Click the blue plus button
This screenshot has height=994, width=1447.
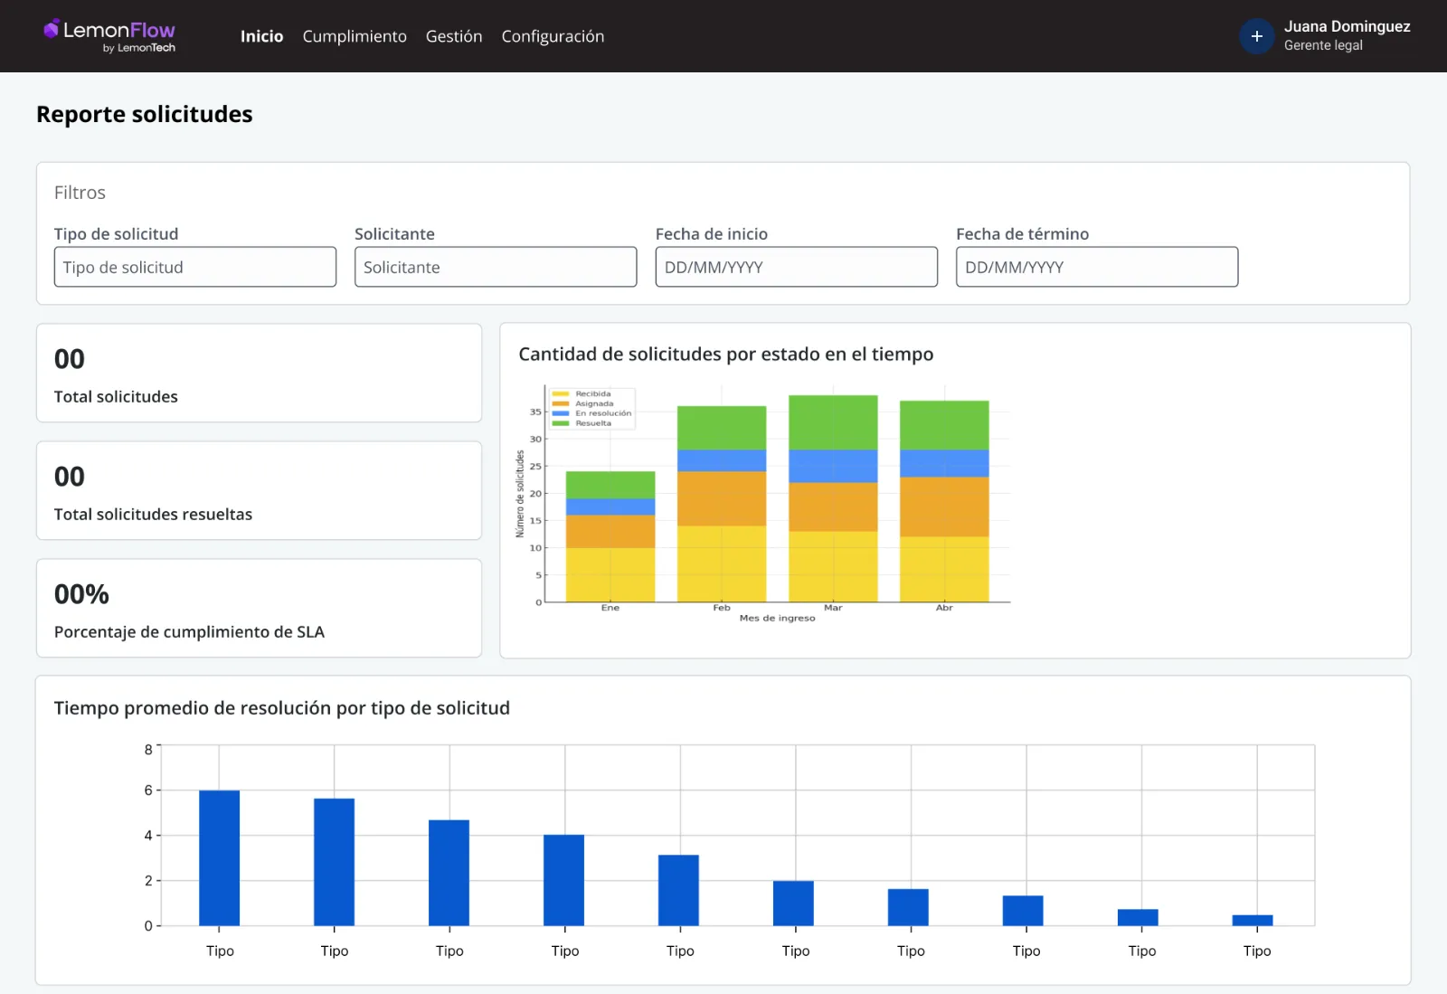1256,36
